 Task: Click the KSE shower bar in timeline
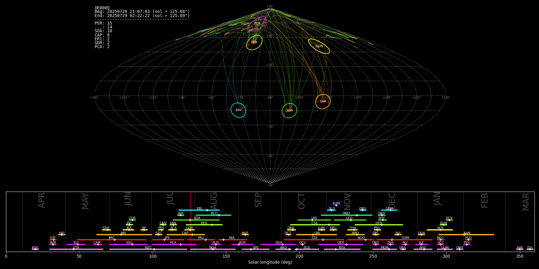point(35,249)
